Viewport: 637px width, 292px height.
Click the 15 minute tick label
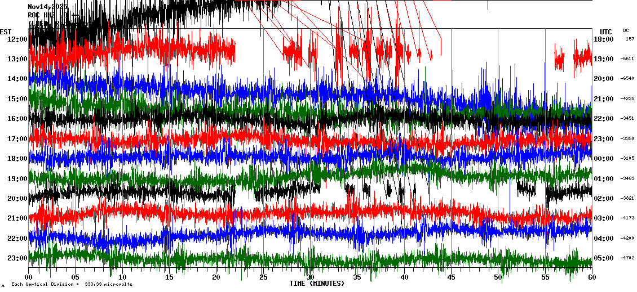(169, 277)
